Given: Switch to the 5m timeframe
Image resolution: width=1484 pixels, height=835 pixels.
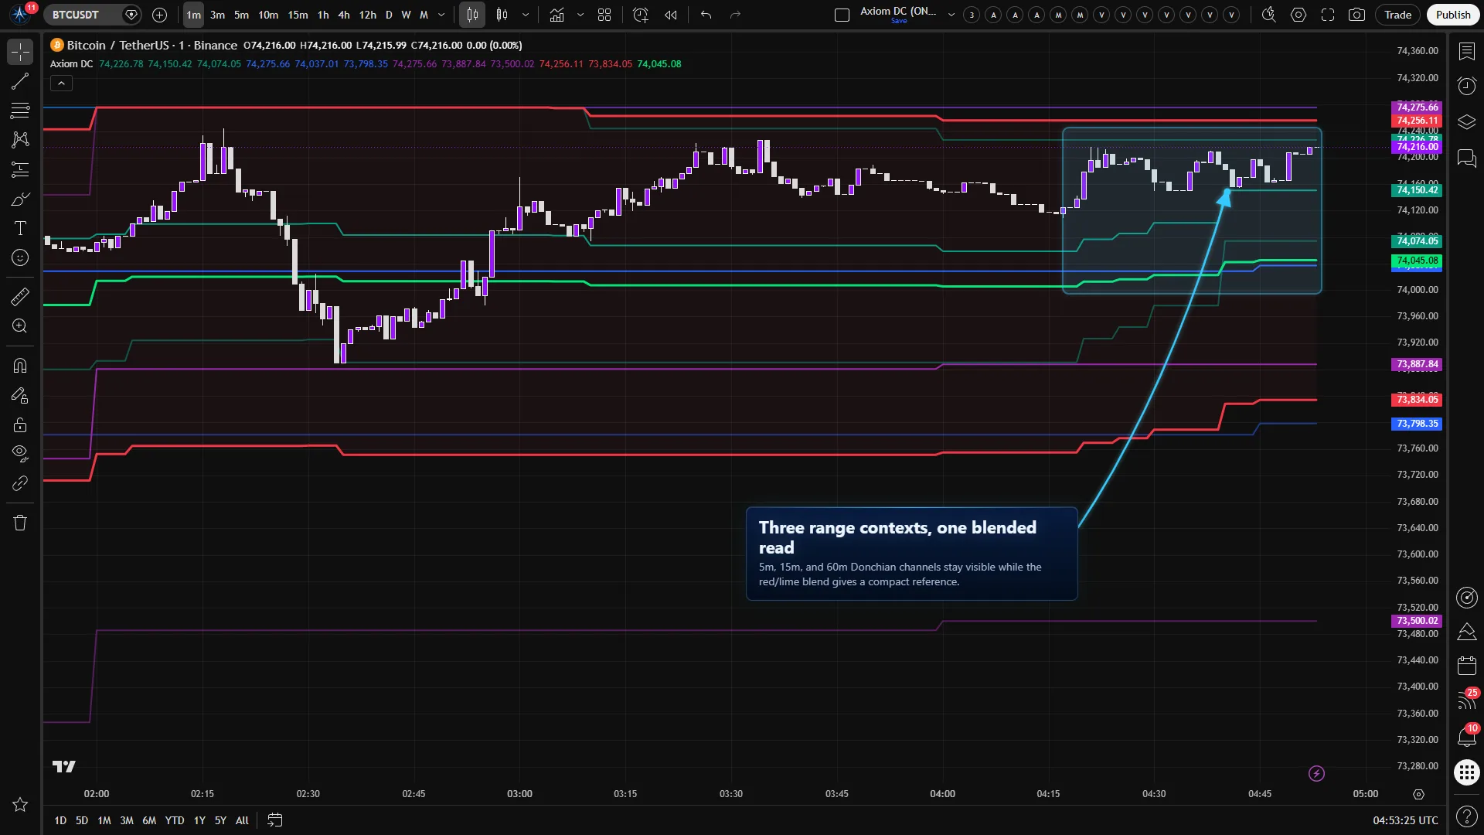Looking at the screenshot, I should [241, 15].
